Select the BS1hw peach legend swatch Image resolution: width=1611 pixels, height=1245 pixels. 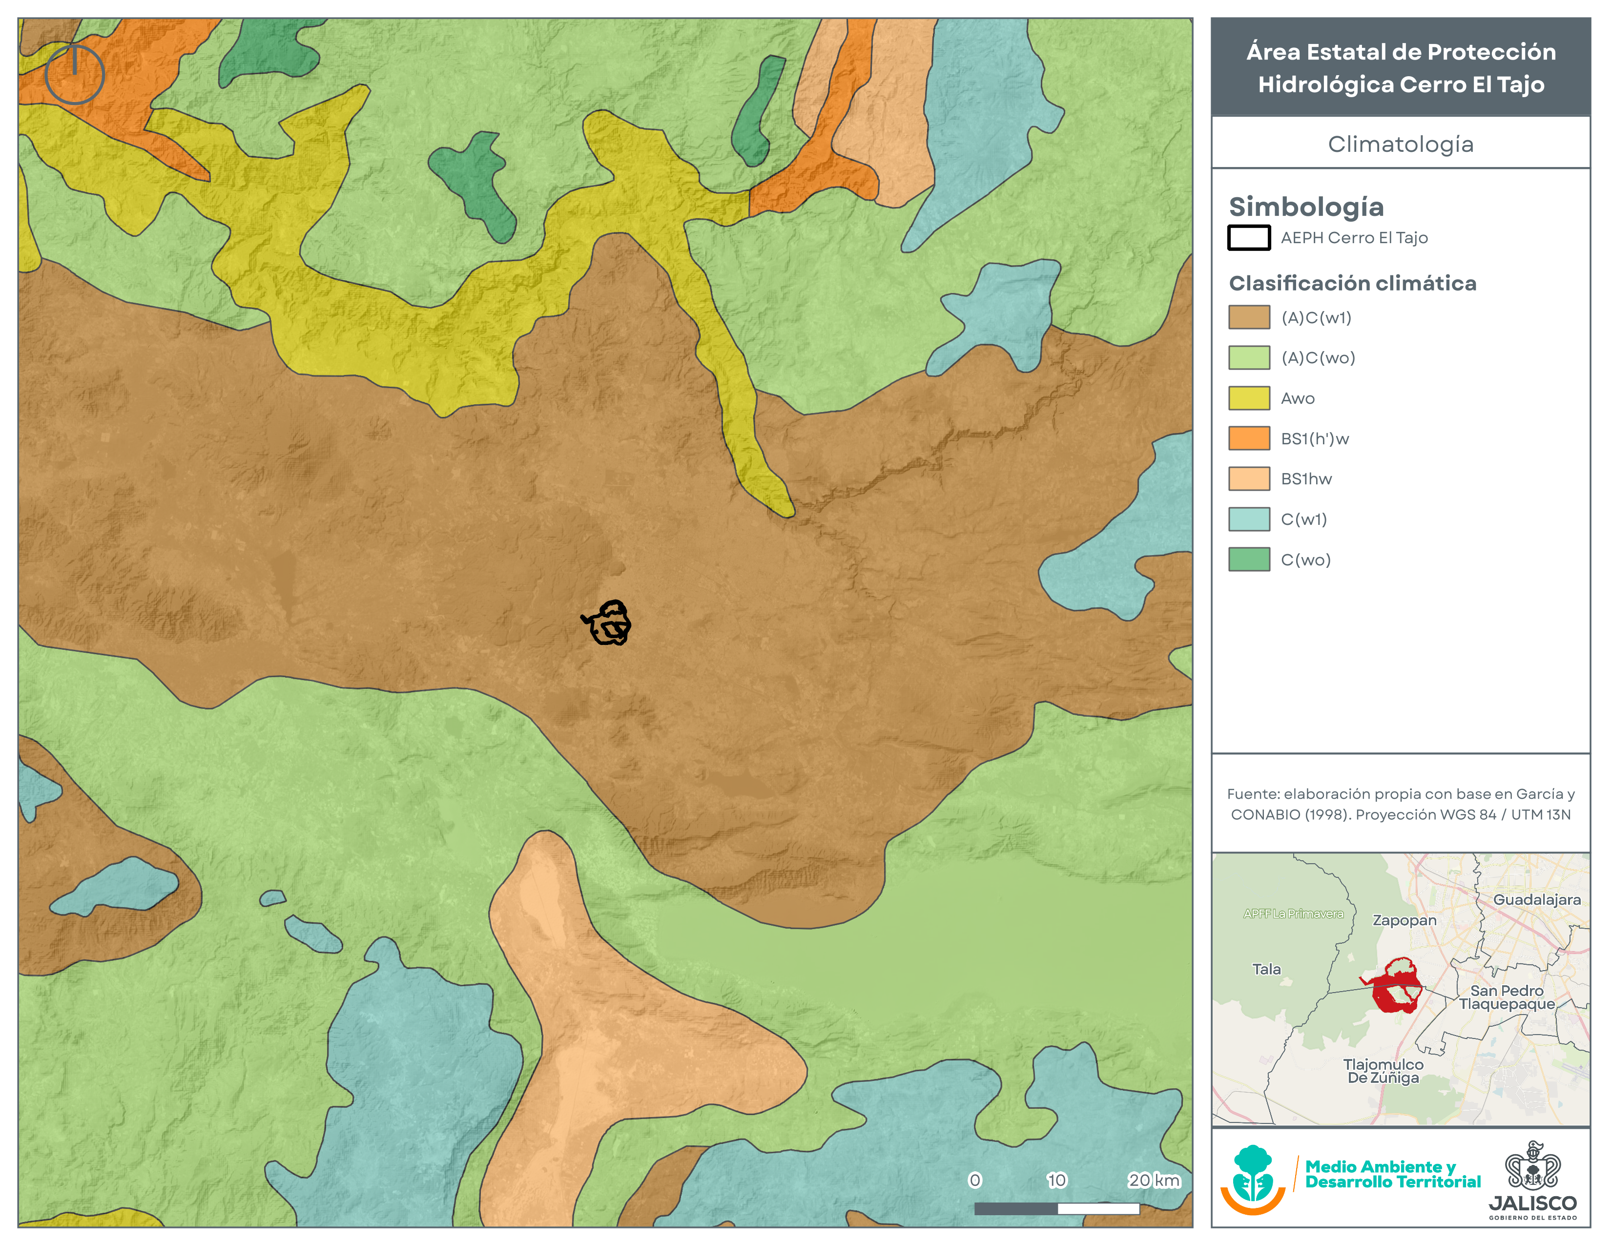click(1249, 478)
